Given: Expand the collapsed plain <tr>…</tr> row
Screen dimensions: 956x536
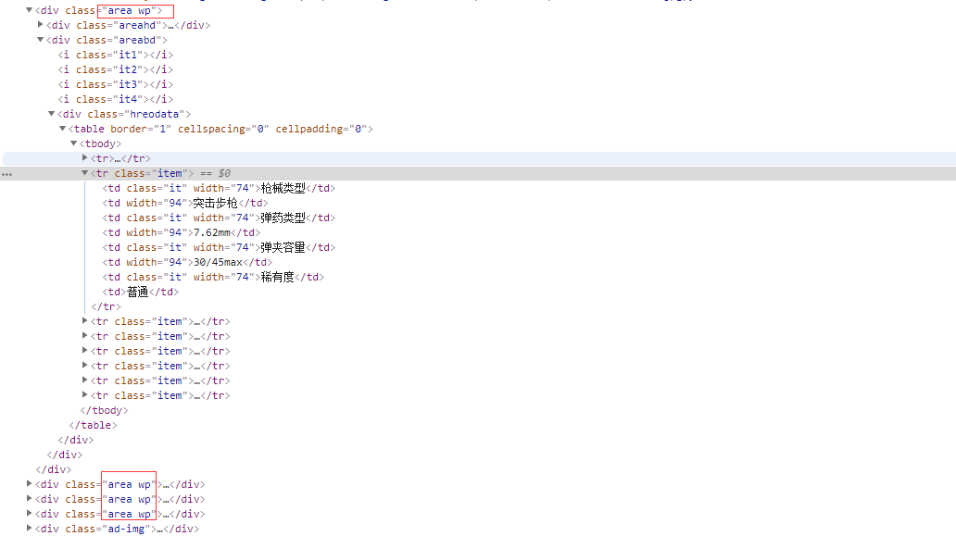Looking at the screenshot, I should 84,158.
